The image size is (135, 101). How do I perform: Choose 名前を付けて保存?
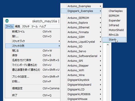[x=33, y=60]
